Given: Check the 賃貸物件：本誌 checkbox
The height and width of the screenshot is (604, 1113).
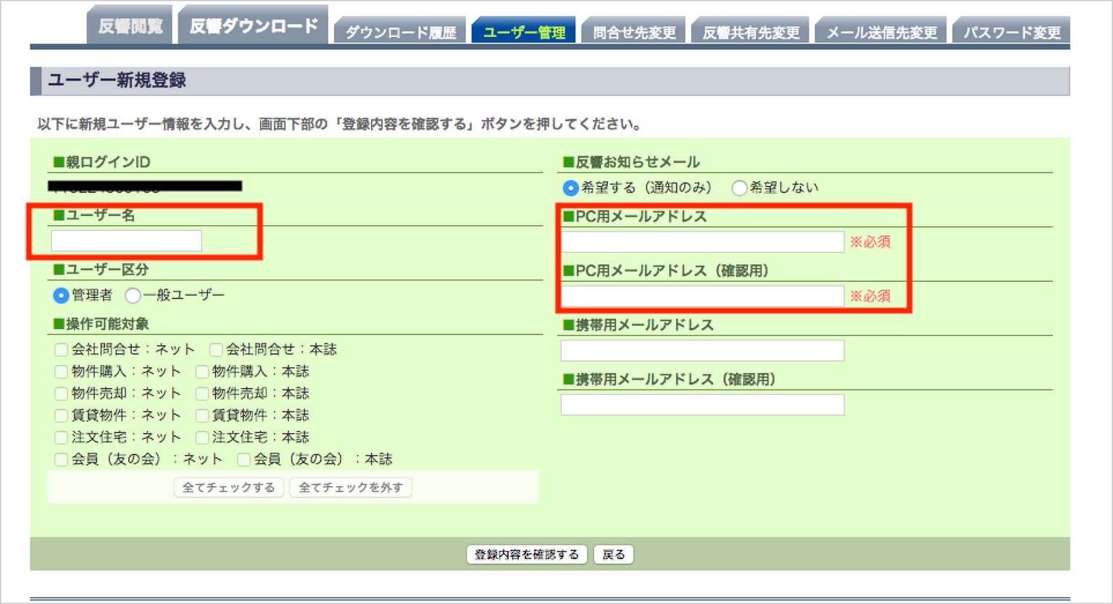Looking at the screenshot, I should coord(202,416).
